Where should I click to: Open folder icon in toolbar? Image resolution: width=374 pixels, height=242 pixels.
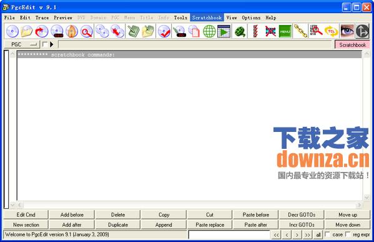pos(27,31)
